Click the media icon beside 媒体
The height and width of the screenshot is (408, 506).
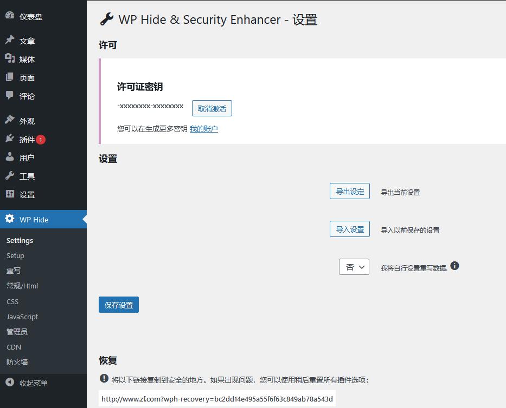[x=10, y=58]
